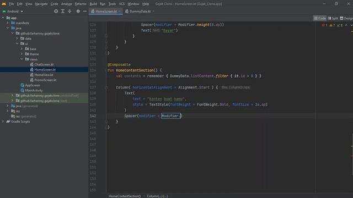The height and width of the screenshot is (198, 353).
Task: Collapse the java folder
Action: pyautogui.click(x=8, y=28)
